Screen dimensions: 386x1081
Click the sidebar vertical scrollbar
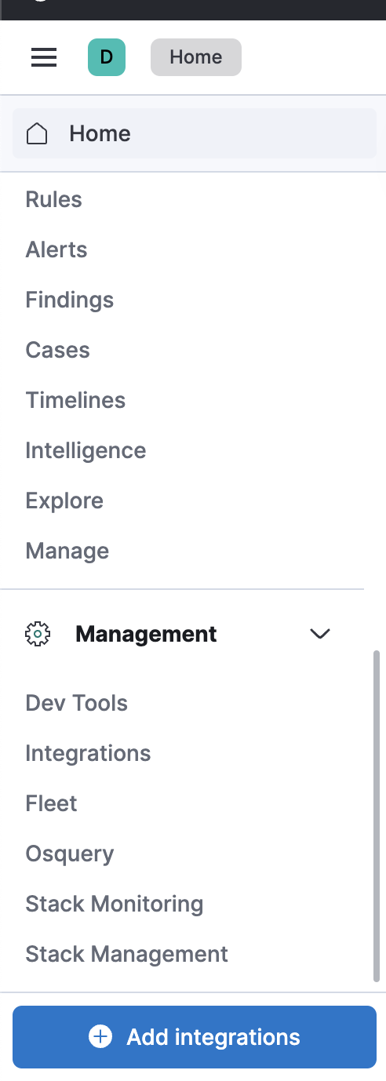point(377,816)
